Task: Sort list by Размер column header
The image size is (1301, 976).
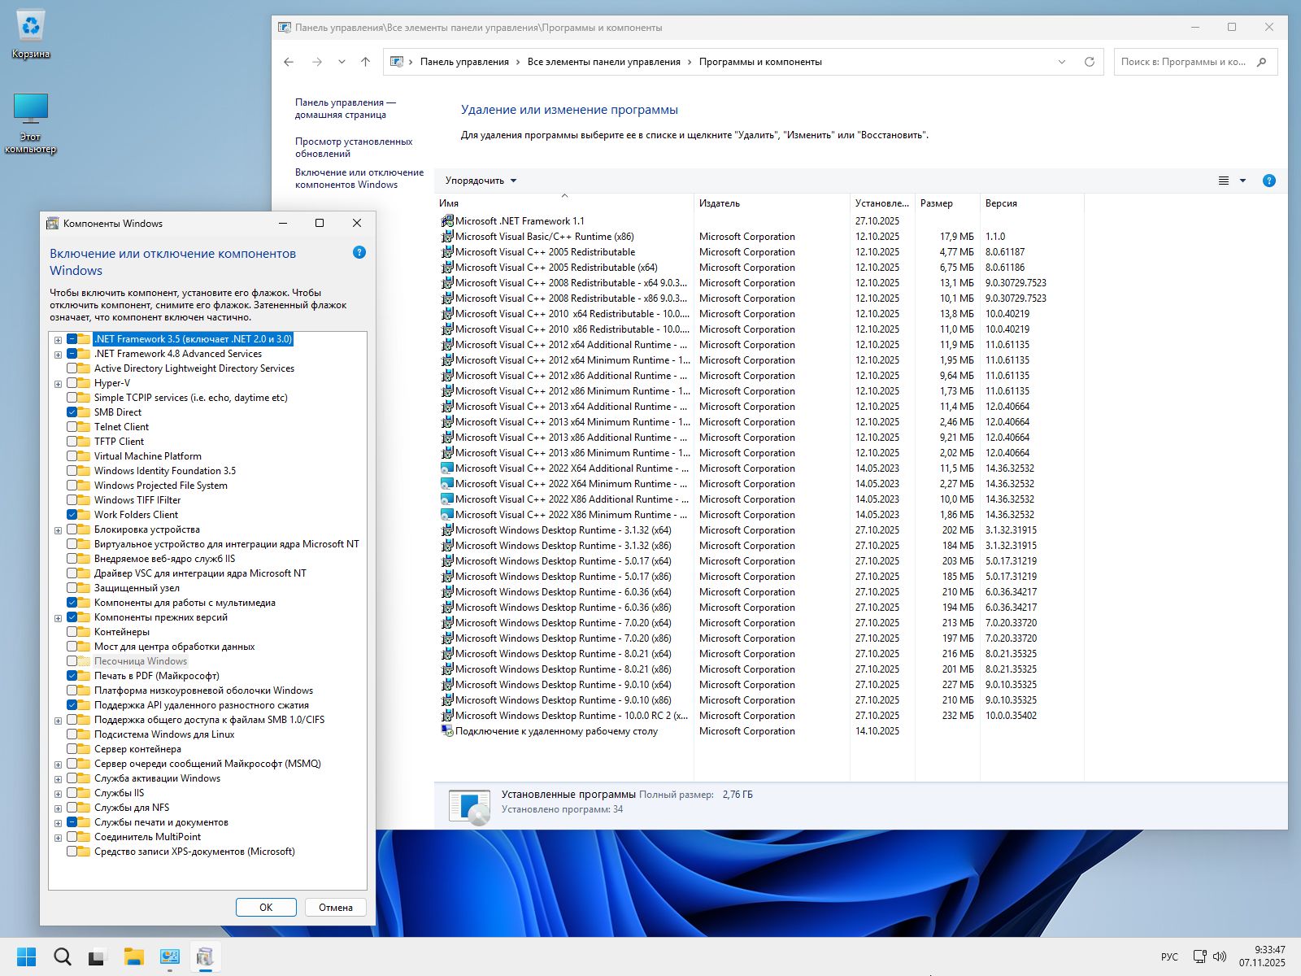Action: click(937, 203)
